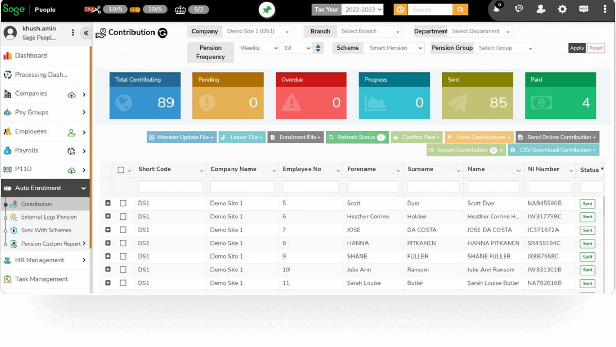Open the Select Branch dropdown
This screenshot has width=616, height=347.
click(x=369, y=31)
